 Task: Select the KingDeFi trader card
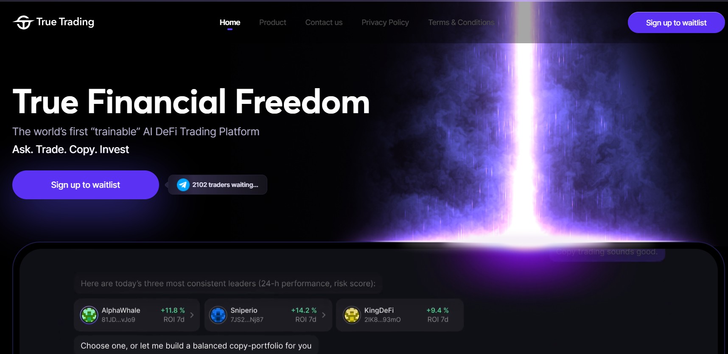(400, 315)
